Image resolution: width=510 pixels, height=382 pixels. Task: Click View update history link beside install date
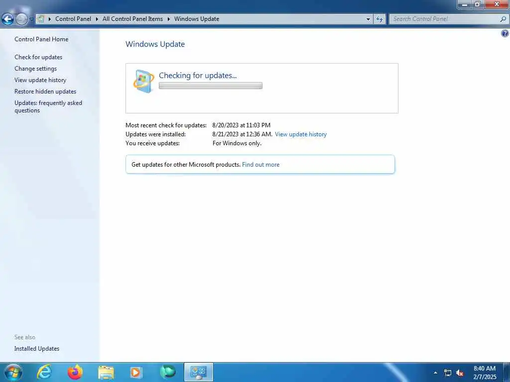point(301,134)
